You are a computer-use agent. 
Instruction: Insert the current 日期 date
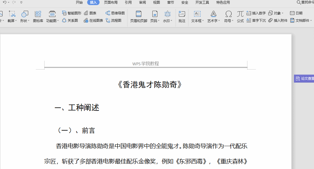[x=297, y=13]
